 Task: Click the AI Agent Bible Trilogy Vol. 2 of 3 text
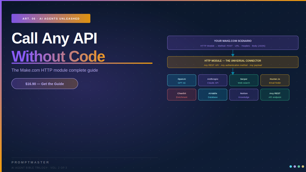pos(39,168)
